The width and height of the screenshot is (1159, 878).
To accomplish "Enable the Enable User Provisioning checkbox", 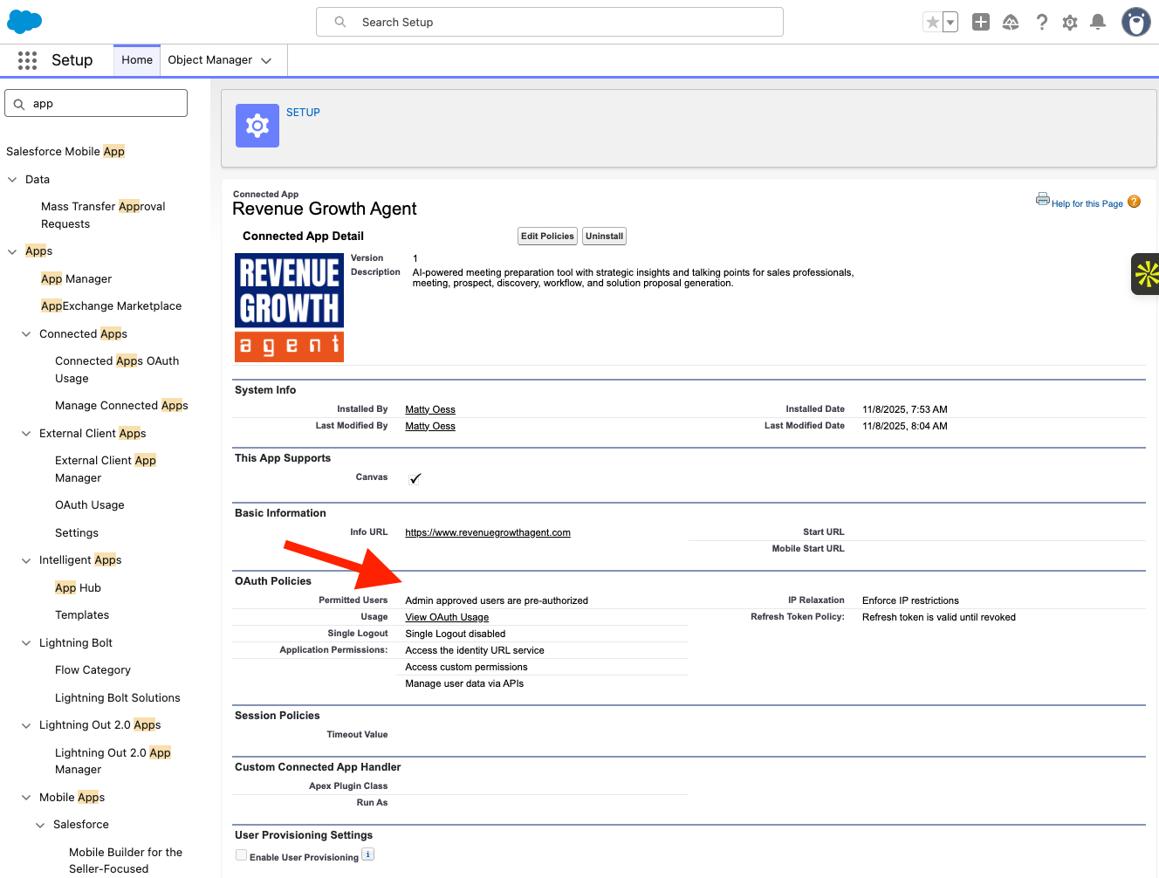I will click(241, 854).
